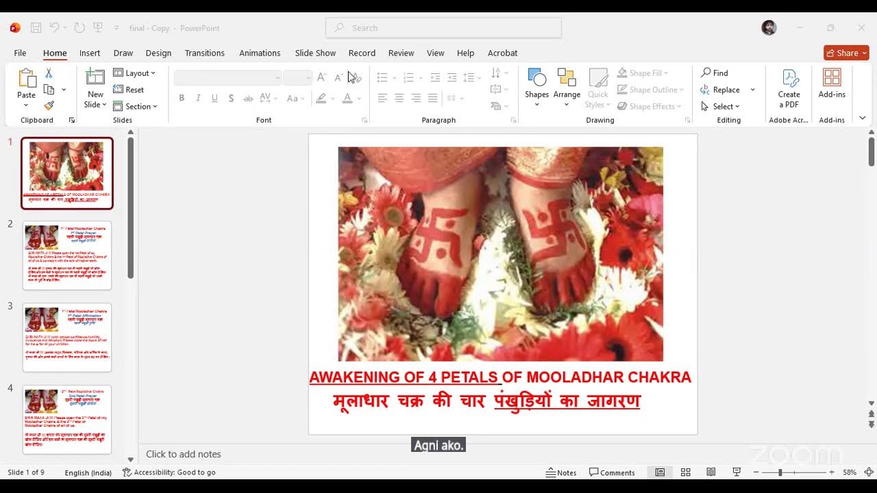Toggle the Comments pane in status bar

(613, 472)
